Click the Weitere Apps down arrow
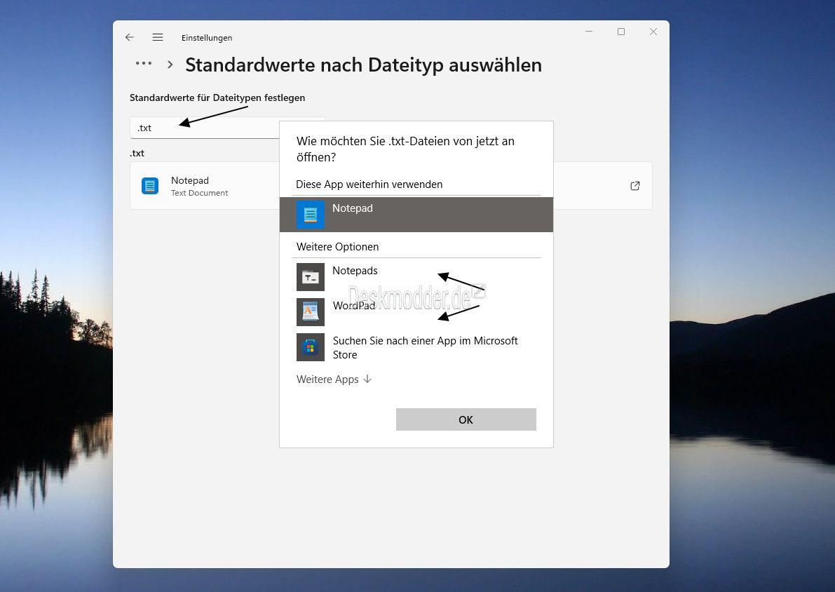 (367, 379)
